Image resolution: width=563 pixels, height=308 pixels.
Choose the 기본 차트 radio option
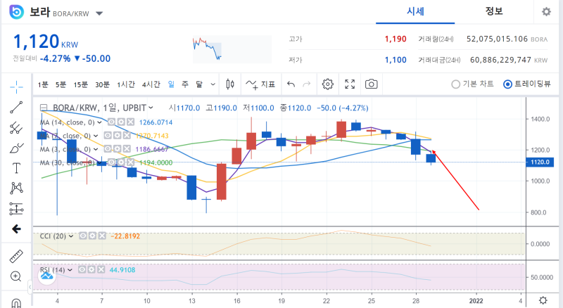(472, 84)
